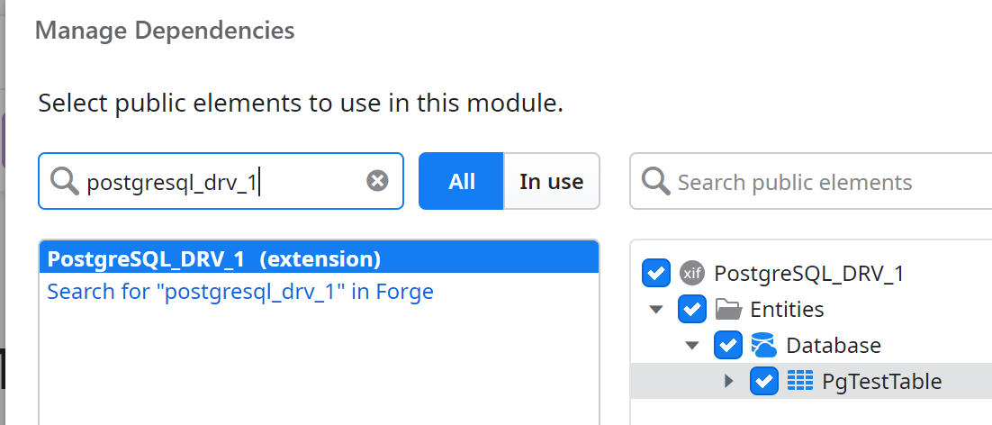
Task: Click the magnifier icon in the public elements search box
Action: pos(656,182)
